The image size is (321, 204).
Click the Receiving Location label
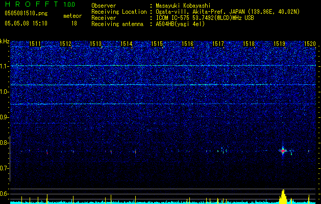[119, 12]
